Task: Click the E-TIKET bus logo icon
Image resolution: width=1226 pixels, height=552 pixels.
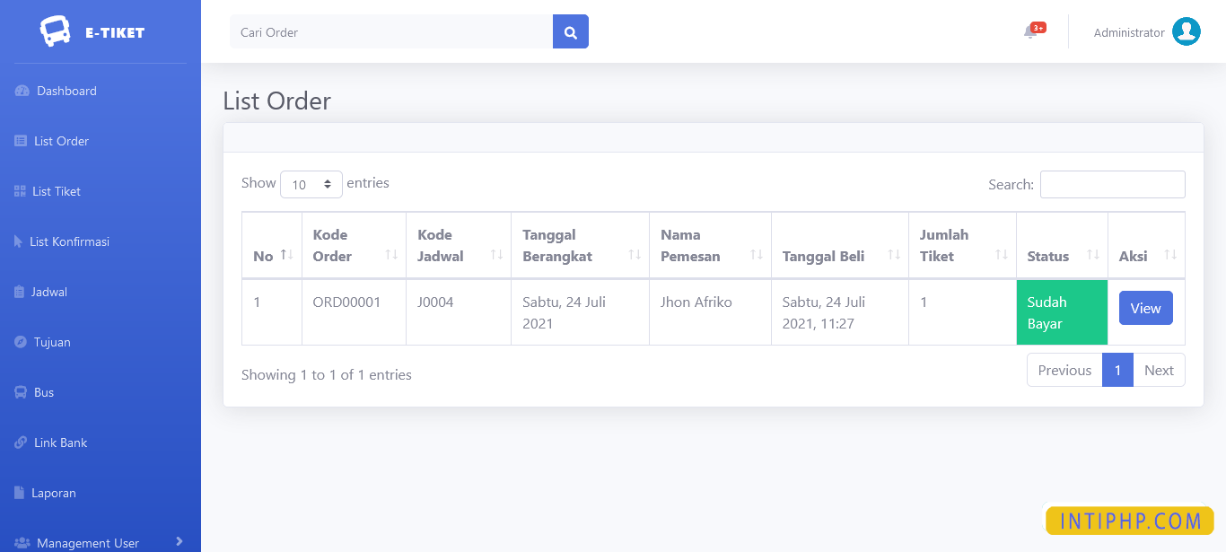Action: coord(56,31)
